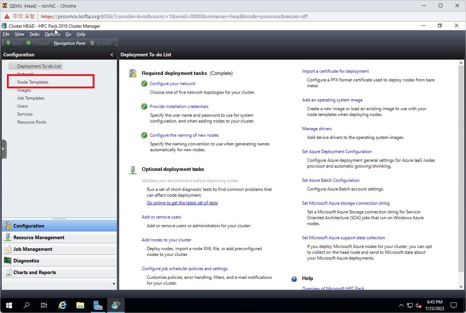Open the Tasks menu
The height and width of the screenshot is (313, 466).
click(x=35, y=34)
